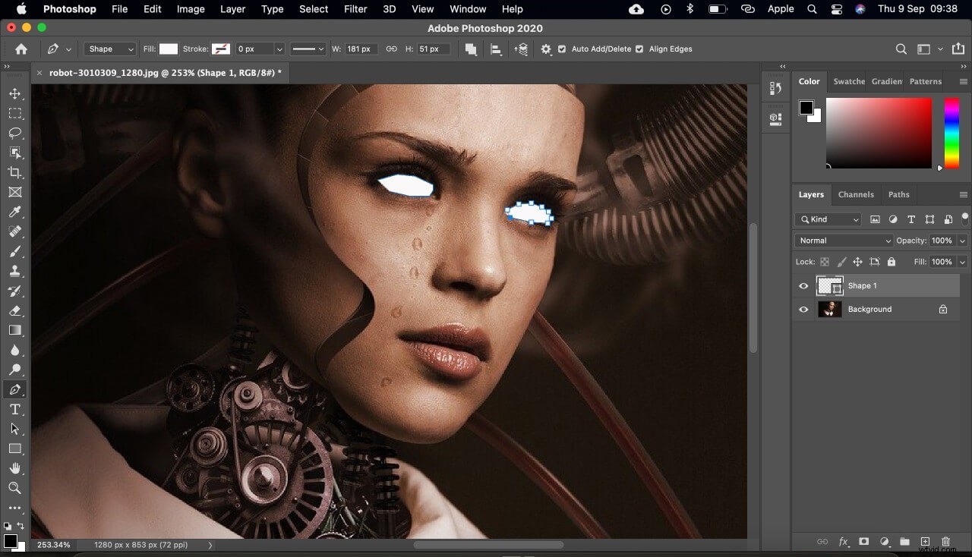Click the Share button in the top bar
Image resolution: width=972 pixels, height=557 pixels.
coord(958,49)
